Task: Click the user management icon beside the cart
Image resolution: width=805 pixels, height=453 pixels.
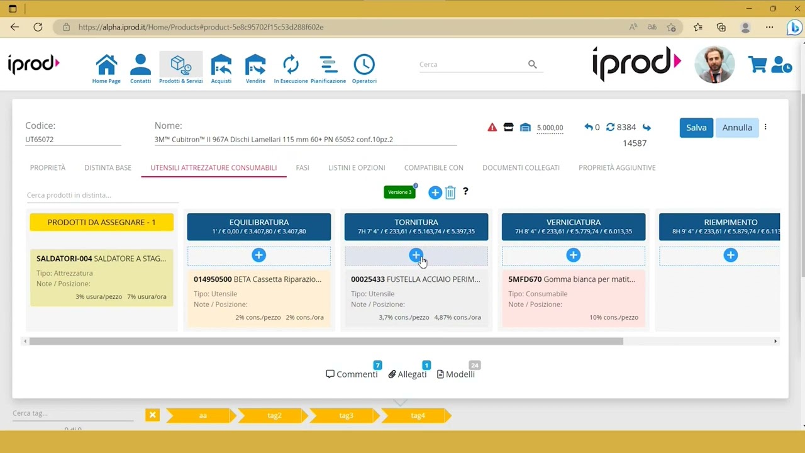Action: (781, 64)
